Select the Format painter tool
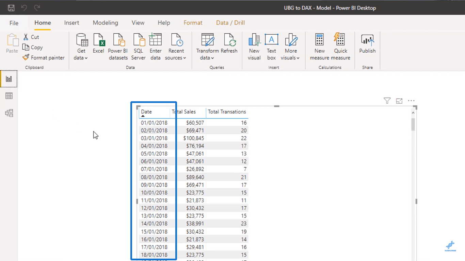Viewport: 465px width, 261px height. click(x=44, y=57)
